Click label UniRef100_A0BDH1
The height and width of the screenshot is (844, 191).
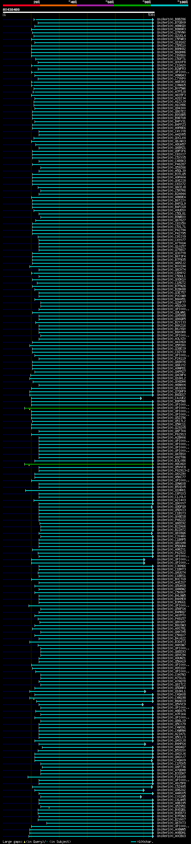pos(171,833)
